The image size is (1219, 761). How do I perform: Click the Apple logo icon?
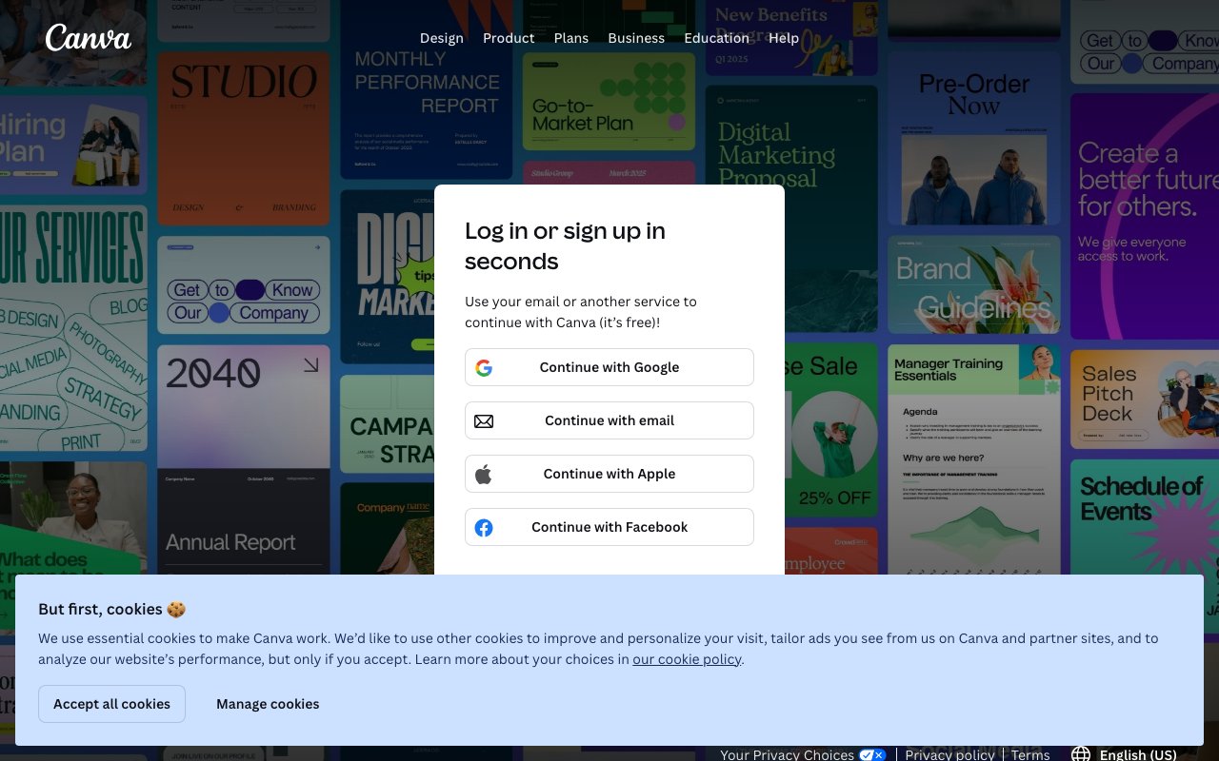484,474
